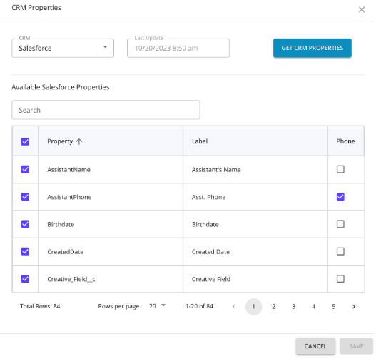Uncheck the CreatedDate row checkbox

pyautogui.click(x=25, y=251)
